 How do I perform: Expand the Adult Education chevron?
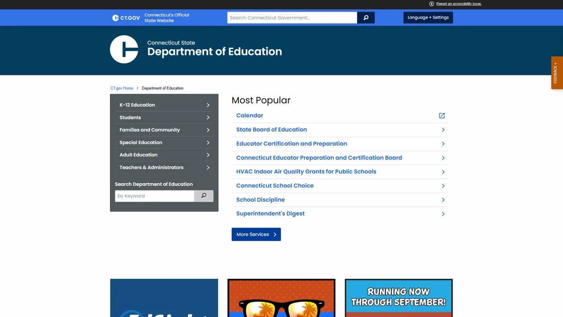[208, 155]
